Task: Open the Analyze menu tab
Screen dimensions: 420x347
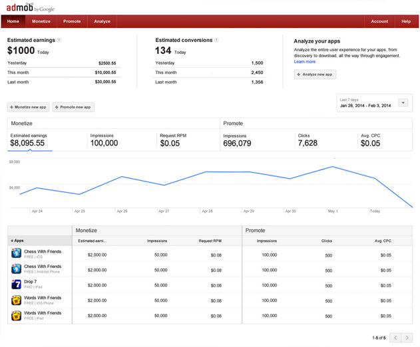Action: pyautogui.click(x=102, y=21)
